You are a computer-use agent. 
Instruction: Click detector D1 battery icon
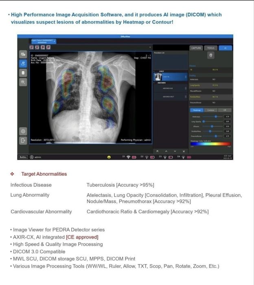pyautogui.click(x=134, y=157)
